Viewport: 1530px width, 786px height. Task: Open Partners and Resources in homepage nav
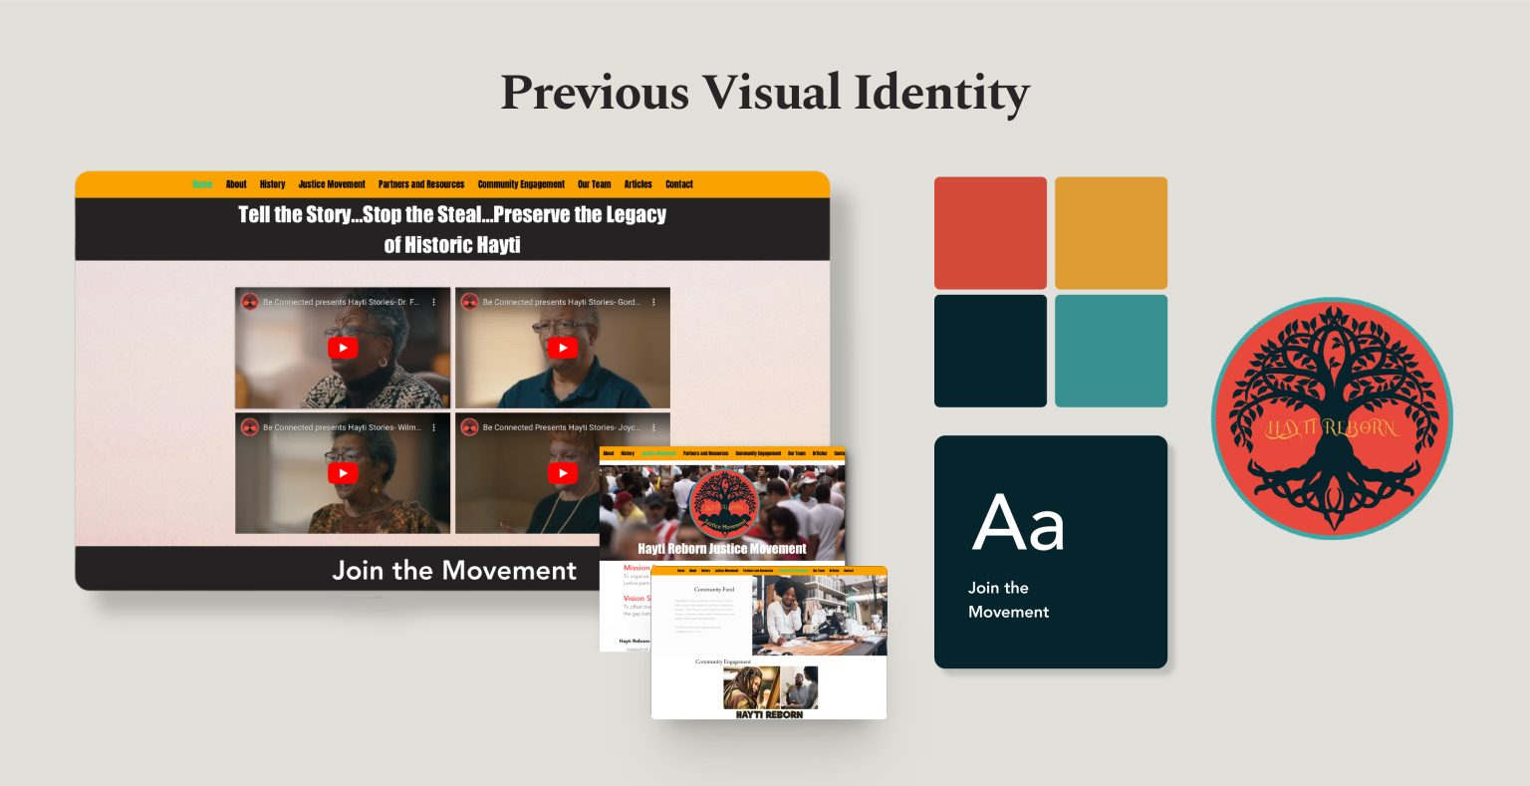pos(421,184)
